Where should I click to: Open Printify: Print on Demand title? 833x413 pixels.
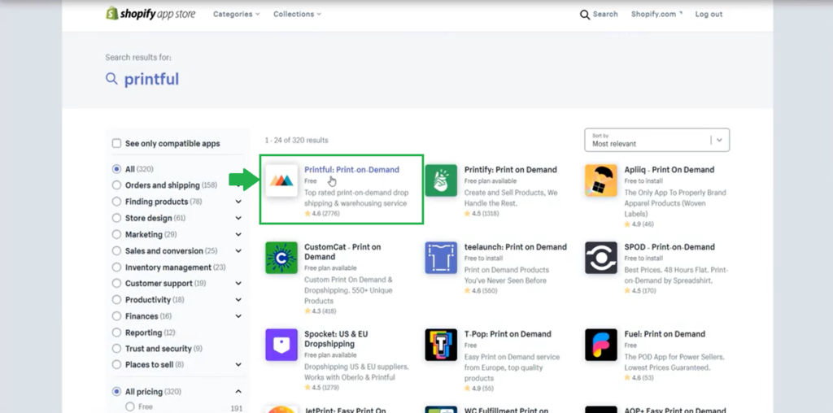511,170
